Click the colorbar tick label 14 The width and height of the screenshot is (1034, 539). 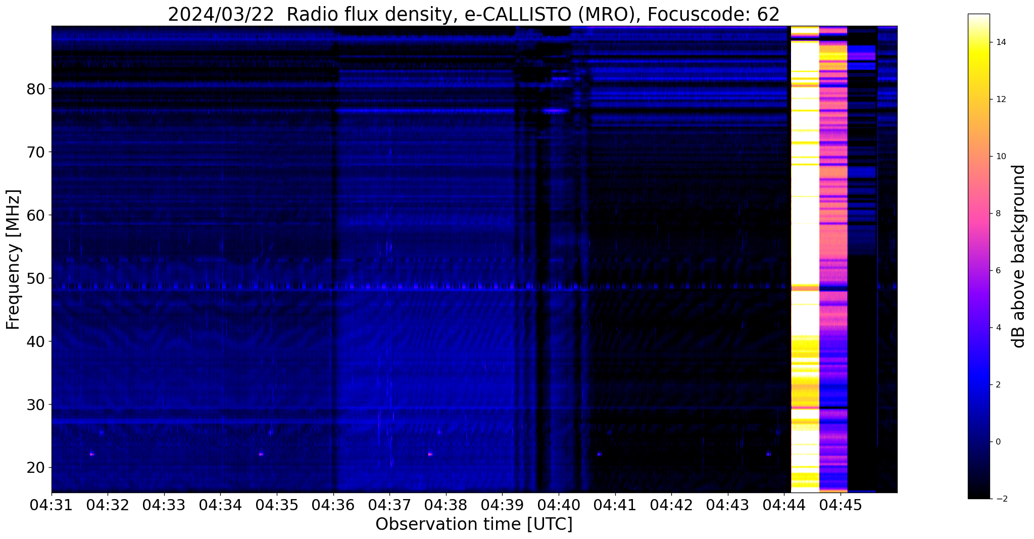pos(1001,42)
